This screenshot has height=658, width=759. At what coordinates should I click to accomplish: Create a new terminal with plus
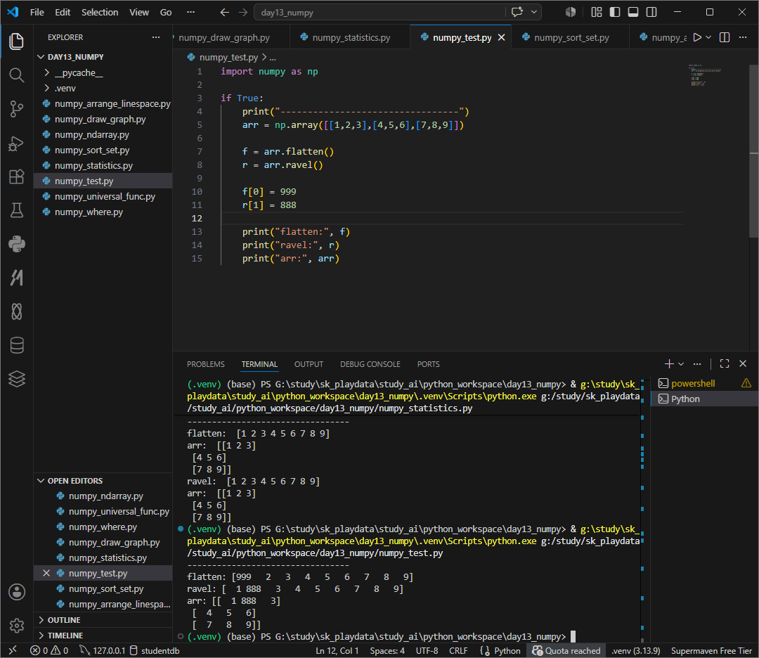pyautogui.click(x=669, y=363)
